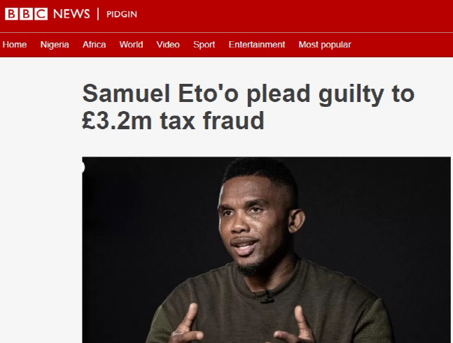
Task: View the Most popular stories
Action: coord(325,45)
